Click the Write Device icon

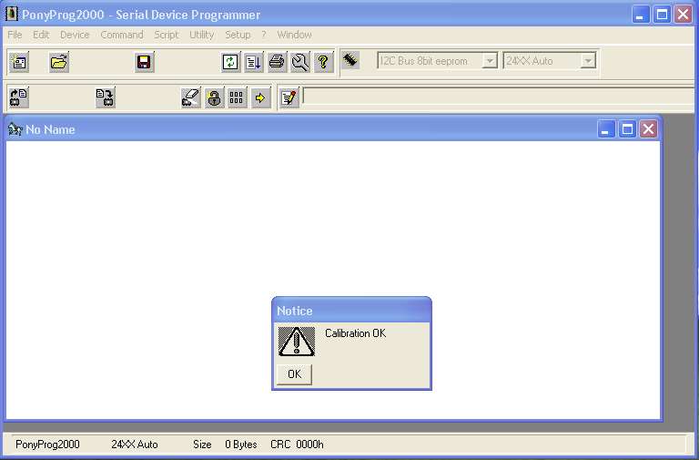coord(105,97)
